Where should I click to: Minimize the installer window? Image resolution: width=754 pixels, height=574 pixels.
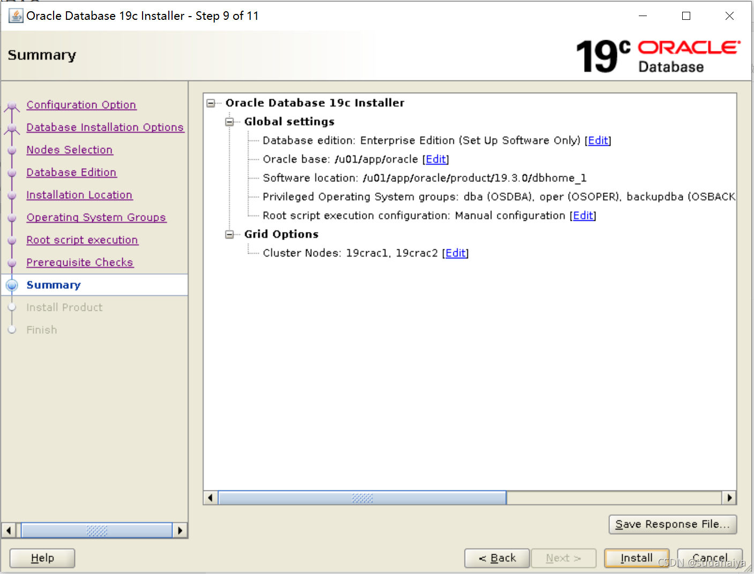643,16
